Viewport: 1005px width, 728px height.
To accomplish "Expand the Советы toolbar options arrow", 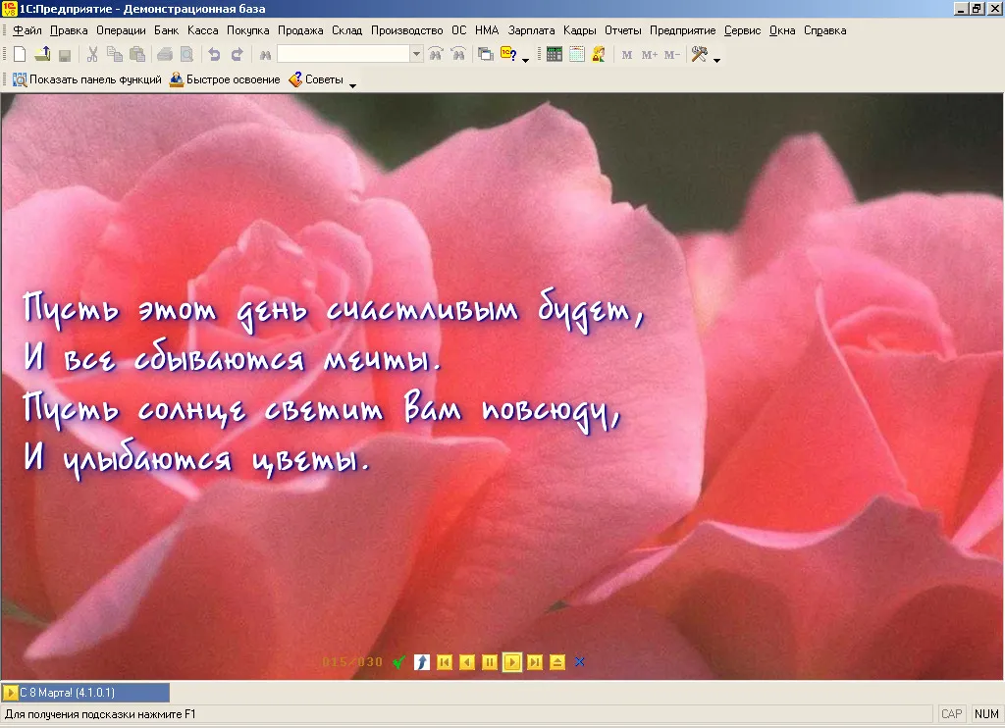I will click(352, 85).
